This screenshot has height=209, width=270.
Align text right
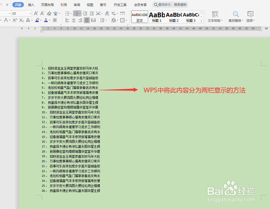coord(80,20)
